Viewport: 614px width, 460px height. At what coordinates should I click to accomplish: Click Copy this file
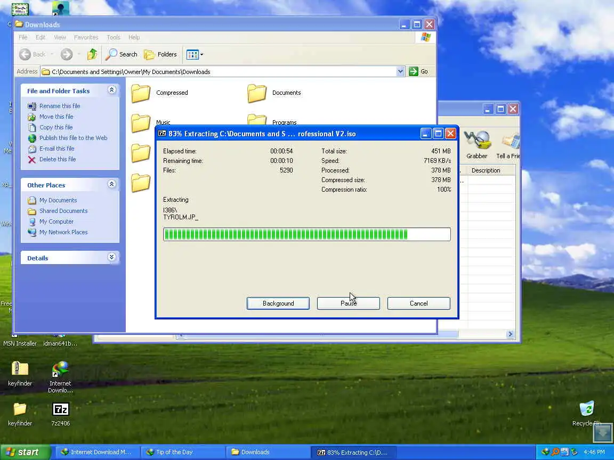tap(55, 127)
